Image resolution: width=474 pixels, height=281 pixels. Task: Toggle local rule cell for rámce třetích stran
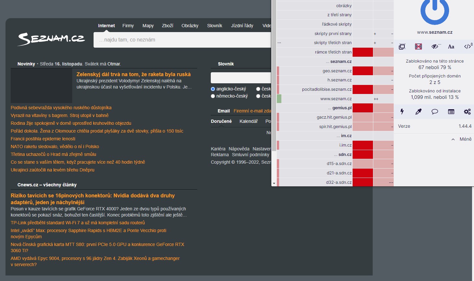pyautogui.click(x=383, y=52)
